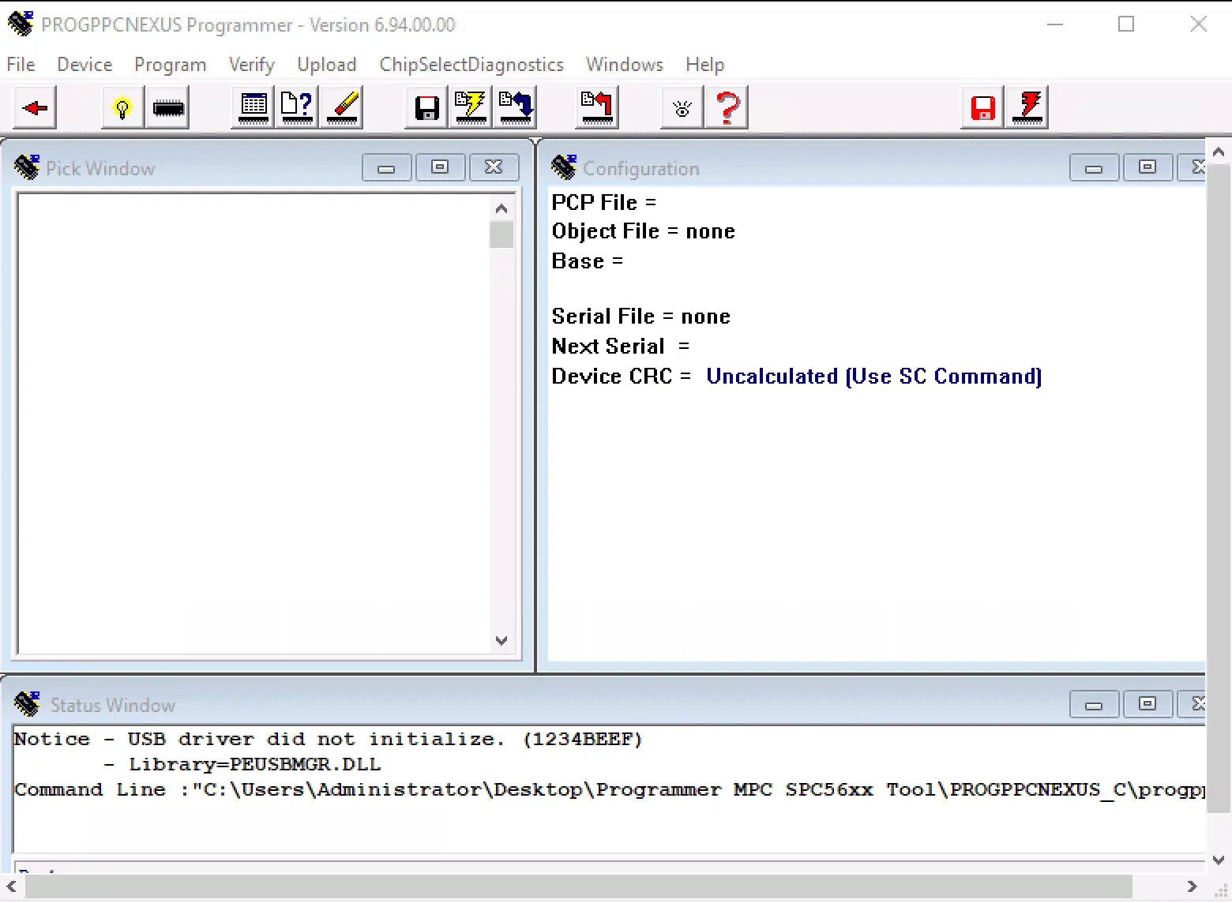Click the Status Window chip title icon

27,703
